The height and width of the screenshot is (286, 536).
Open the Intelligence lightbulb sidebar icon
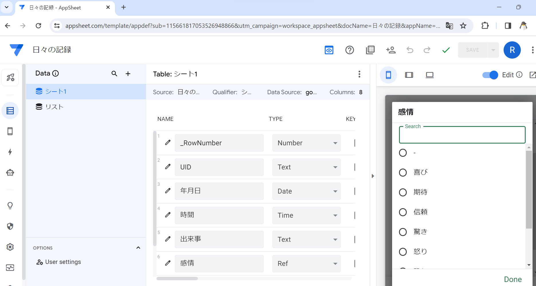(10, 206)
